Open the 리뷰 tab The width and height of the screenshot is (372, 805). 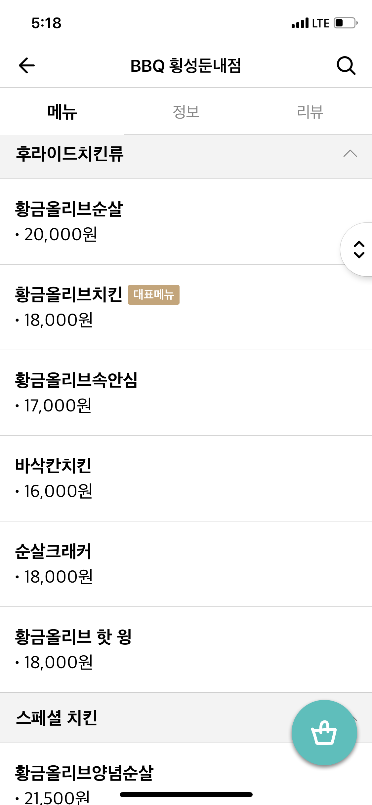coord(310,111)
